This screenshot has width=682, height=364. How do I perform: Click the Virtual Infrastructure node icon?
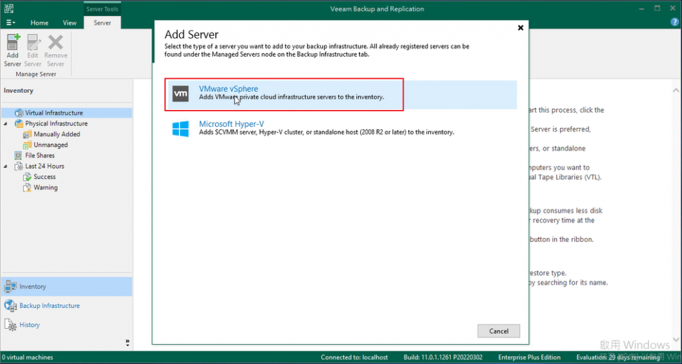tap(19, 113)
